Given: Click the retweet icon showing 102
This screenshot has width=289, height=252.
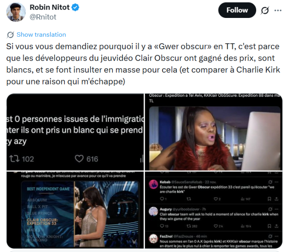Looking at the screenshot, I should [x=14, y=159].
